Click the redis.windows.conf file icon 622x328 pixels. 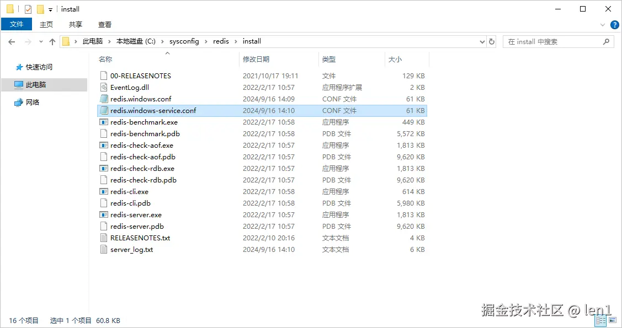(104, 99)
